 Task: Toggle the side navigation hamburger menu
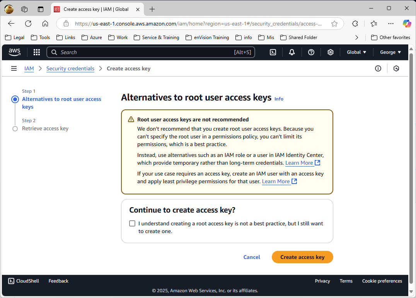click(14, 68)
